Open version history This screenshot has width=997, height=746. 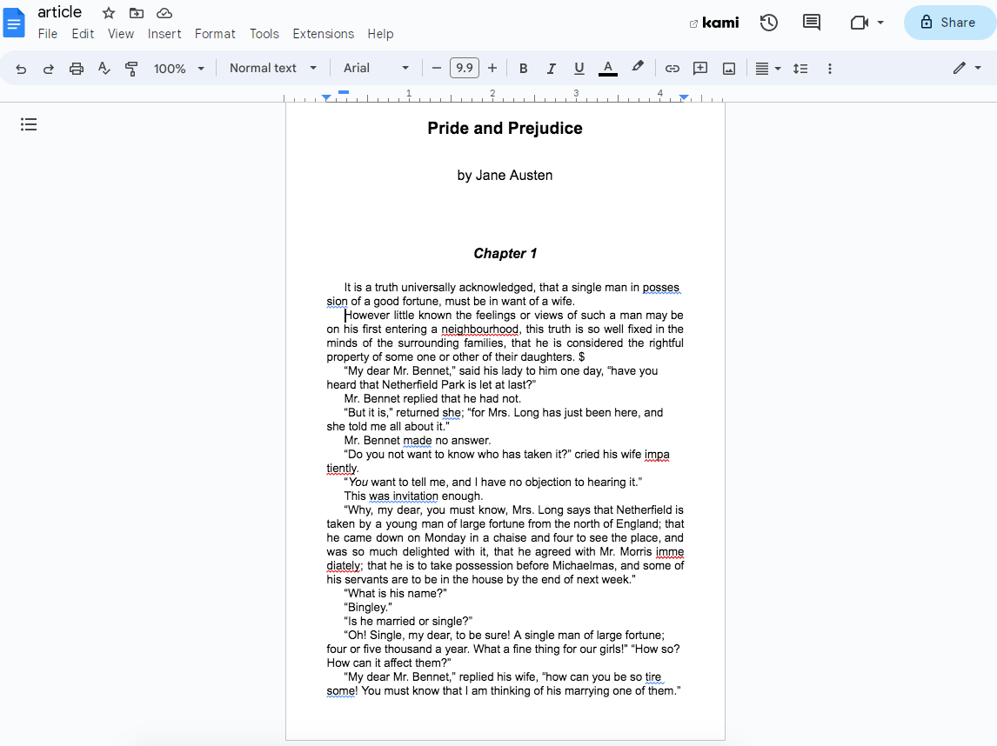click(x=769, y=23)
